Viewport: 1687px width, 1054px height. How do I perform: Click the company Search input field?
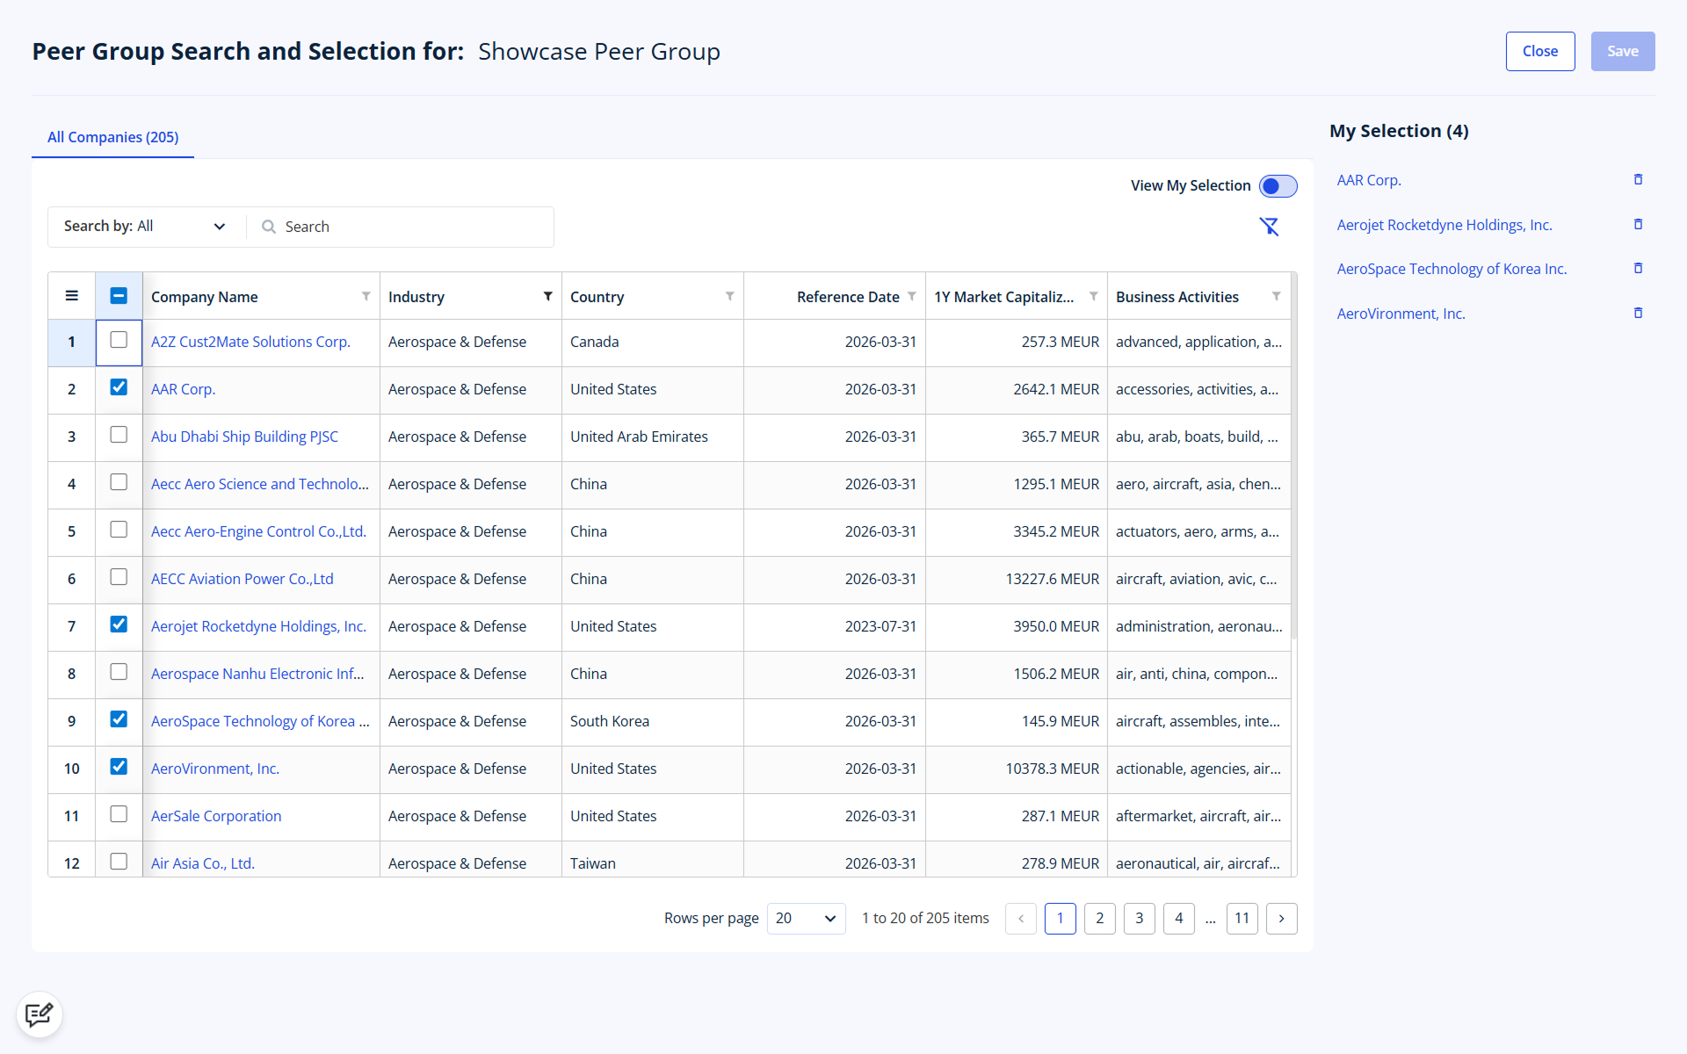tap(401, 227)
